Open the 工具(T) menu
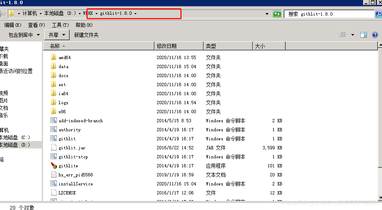Image resolution: width=382 pixels, height=210 pixels. click(60, 25)
